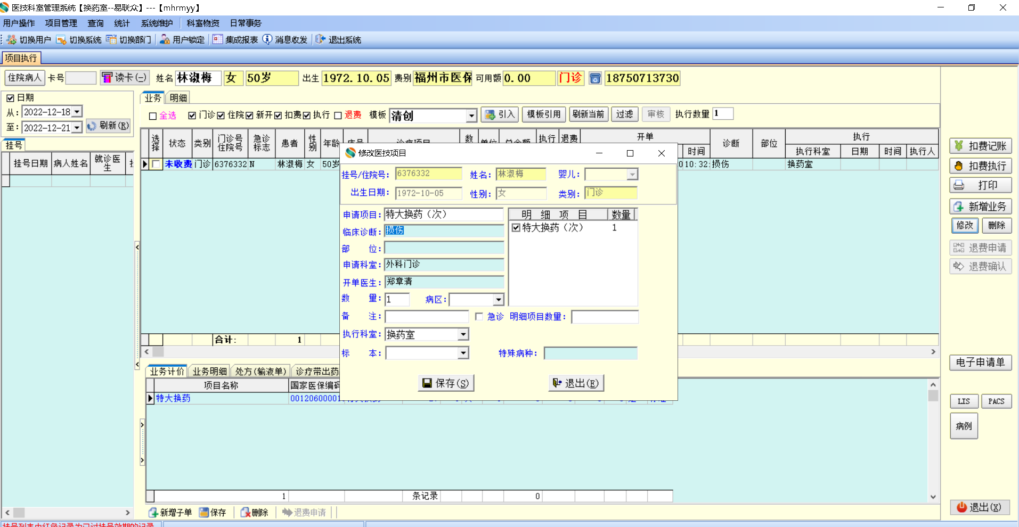Screen dimensions: 1019x527
Task: Click the 模板引用 button
Action: 544,114
